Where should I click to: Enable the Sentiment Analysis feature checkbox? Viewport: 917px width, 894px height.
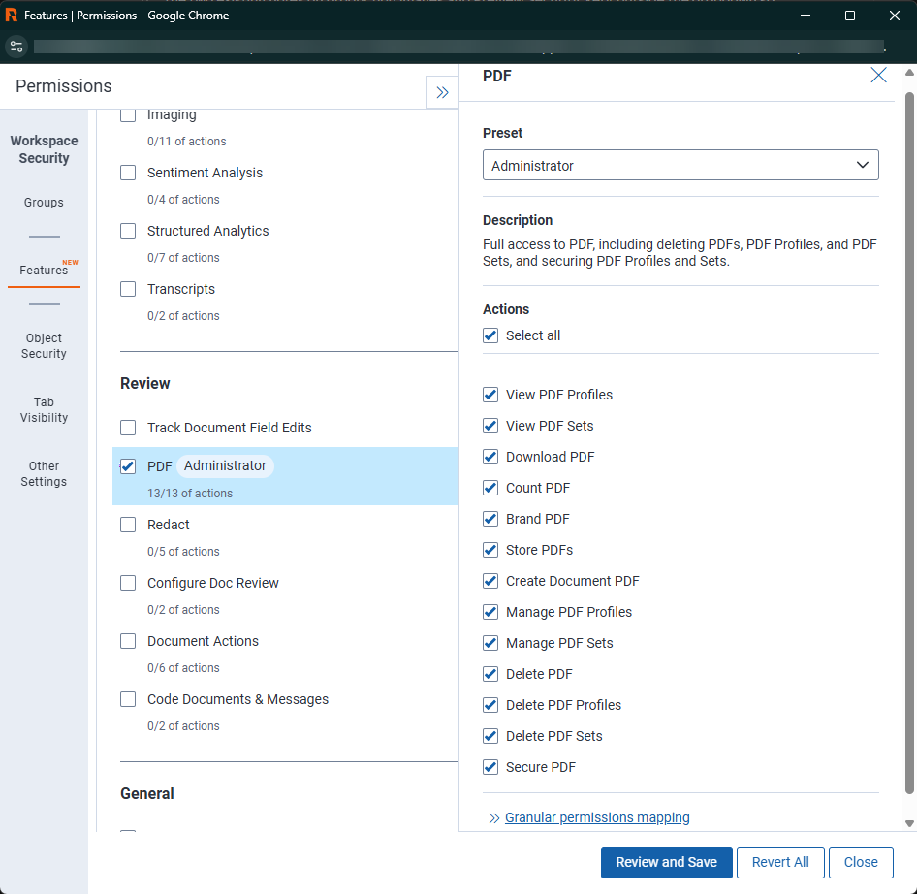coord(128,173)
